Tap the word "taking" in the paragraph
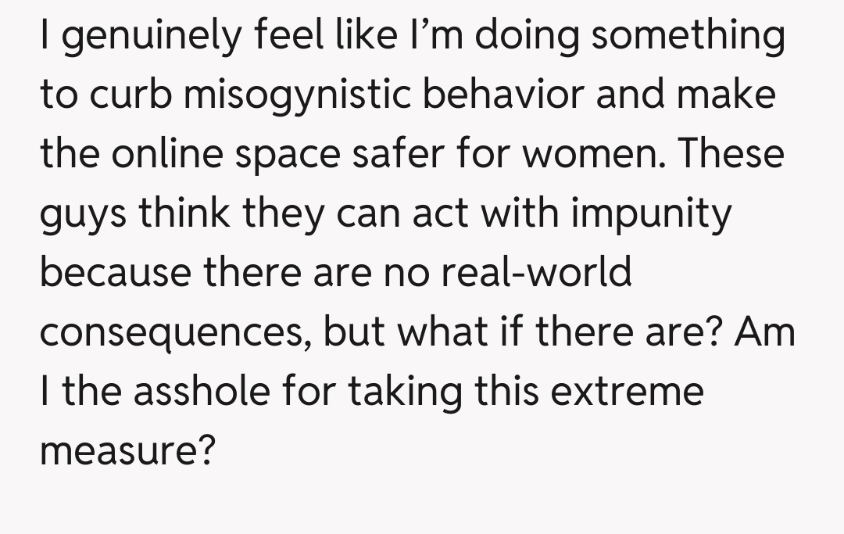The image size is (844, 534). coord(405,389)
